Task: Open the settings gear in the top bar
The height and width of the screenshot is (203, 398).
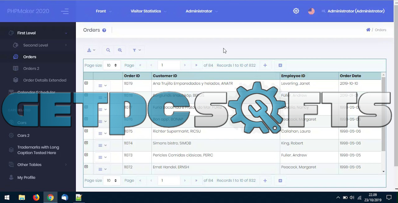Action: click(x=296, y=11)
